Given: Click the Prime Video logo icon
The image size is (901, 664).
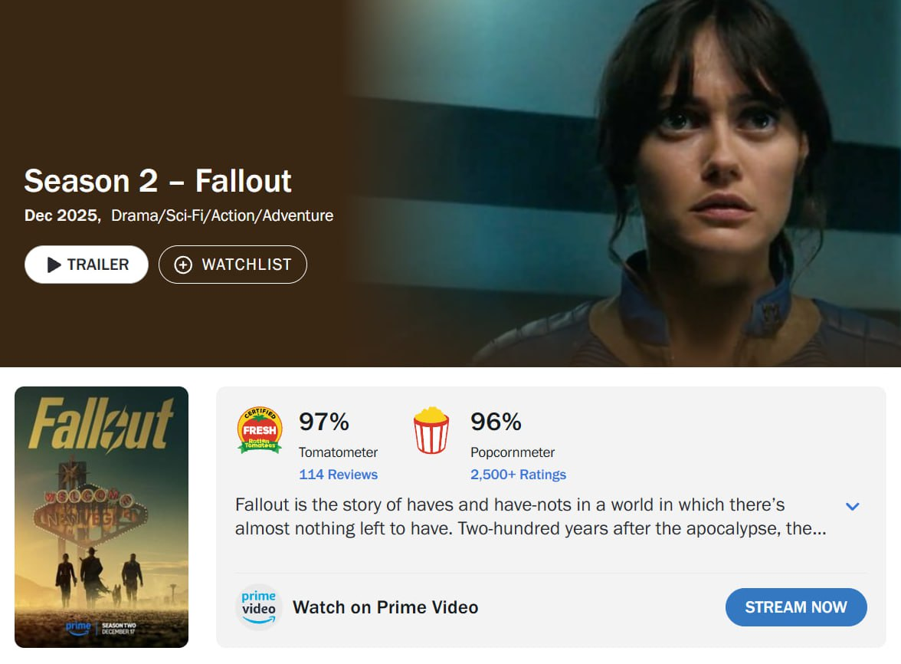Looking at the screenshot, I should (x=259, y=607).
